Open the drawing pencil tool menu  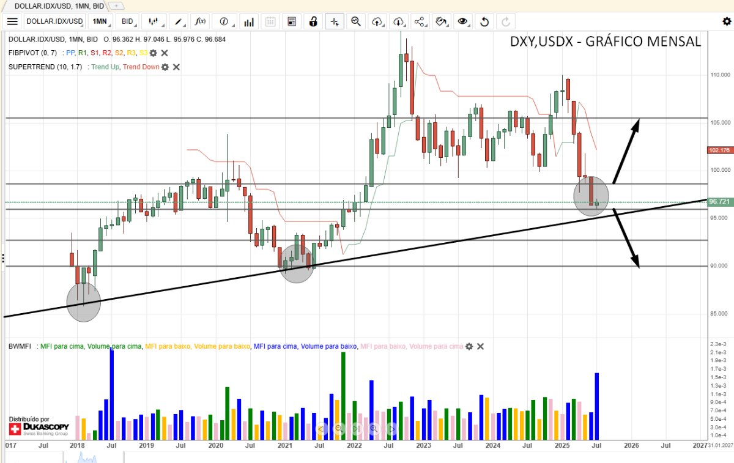[x=179, y=21]
